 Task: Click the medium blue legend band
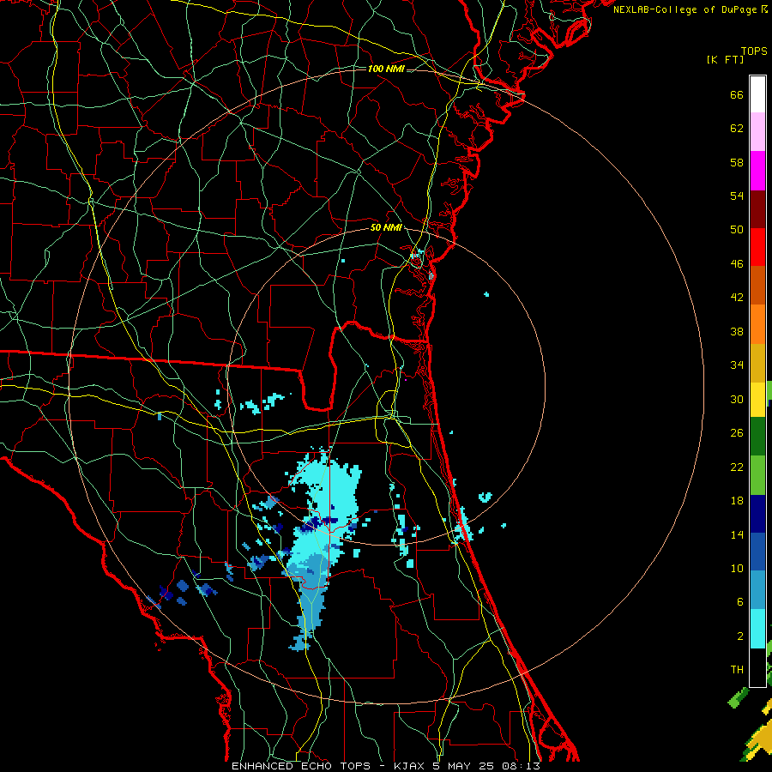click(757, 552)
